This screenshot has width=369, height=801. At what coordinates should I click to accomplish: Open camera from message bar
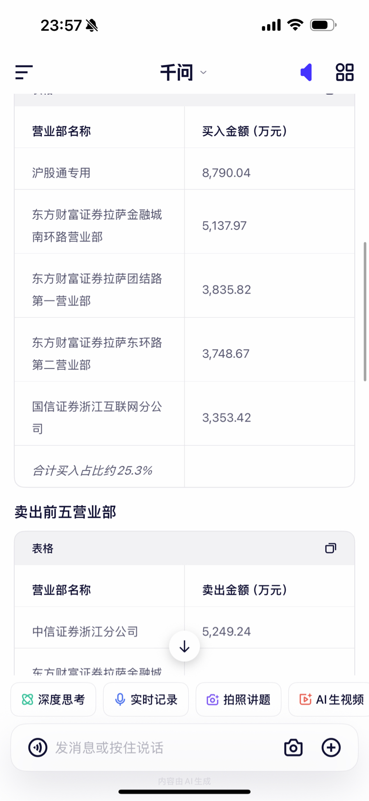293,748
